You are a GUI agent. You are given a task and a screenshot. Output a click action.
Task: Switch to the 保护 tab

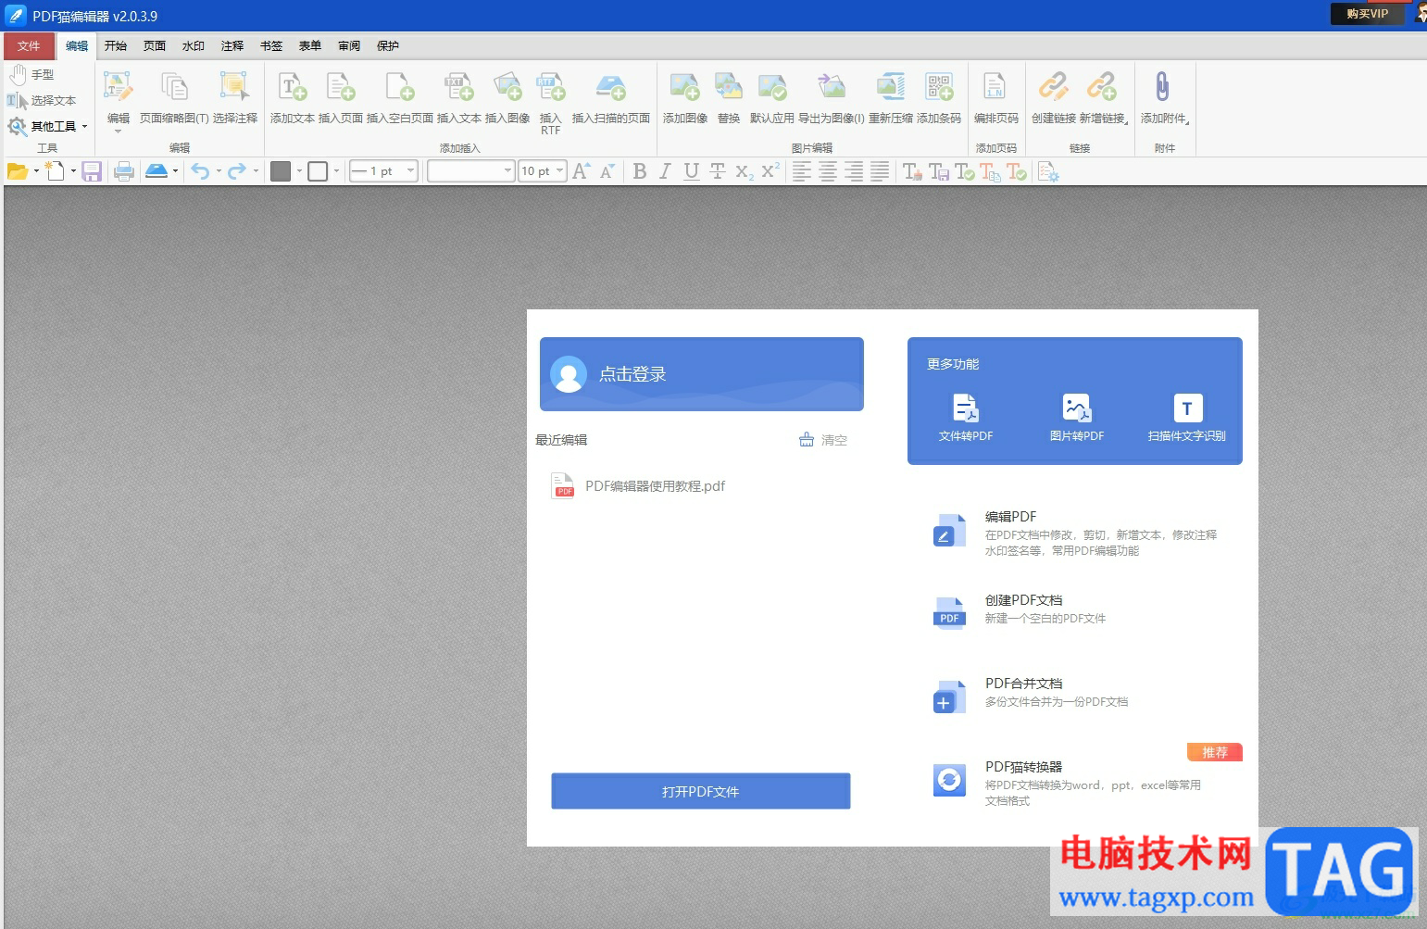(x=388, y=45)
